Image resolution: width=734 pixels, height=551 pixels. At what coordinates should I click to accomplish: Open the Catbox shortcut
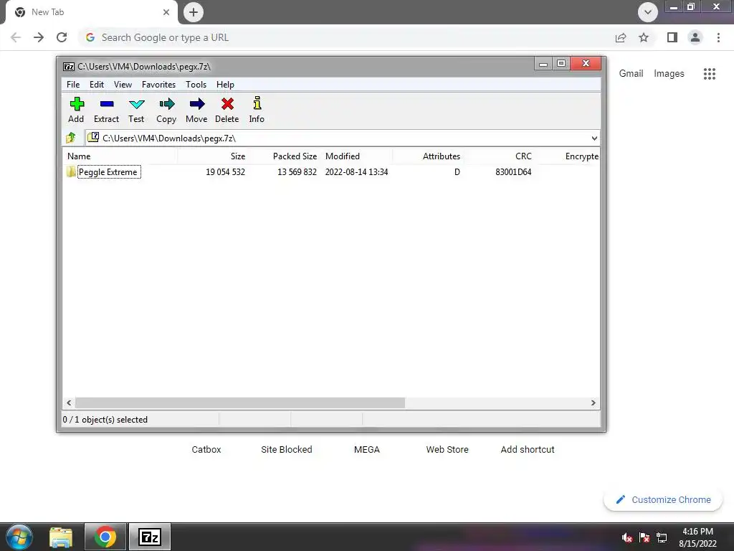206,449
